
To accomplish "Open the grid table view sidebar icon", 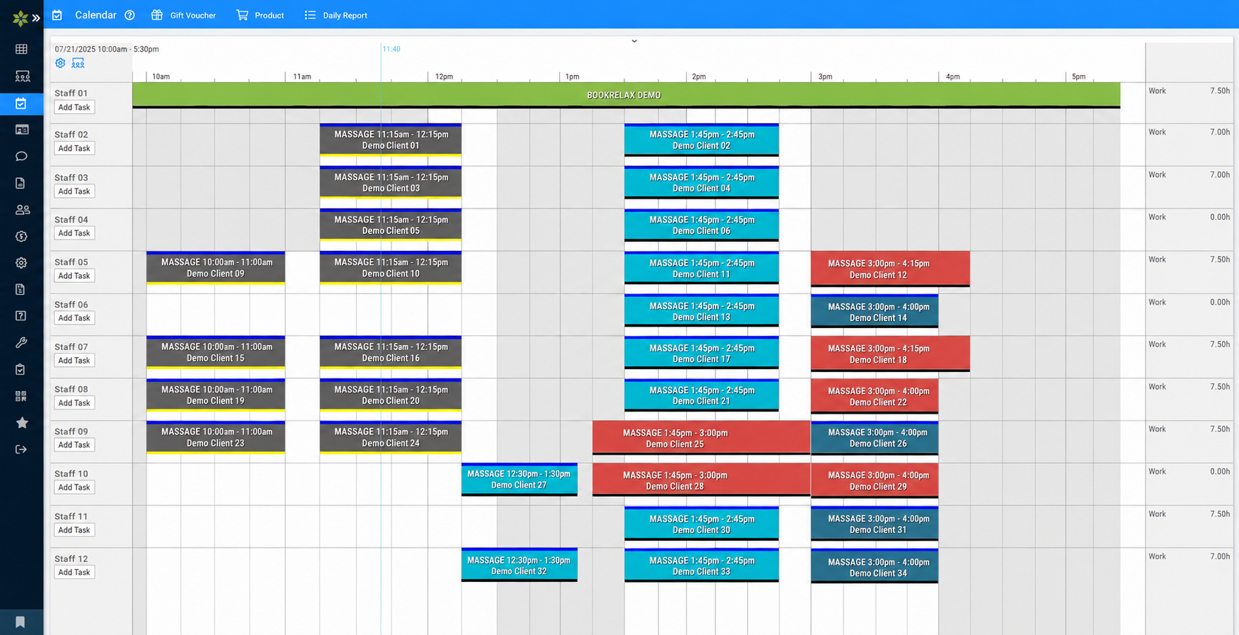I will (21, 49).
